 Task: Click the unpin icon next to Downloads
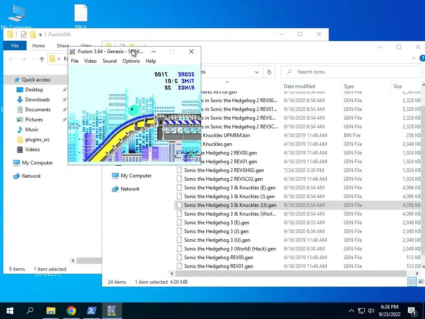pos(64,100)
